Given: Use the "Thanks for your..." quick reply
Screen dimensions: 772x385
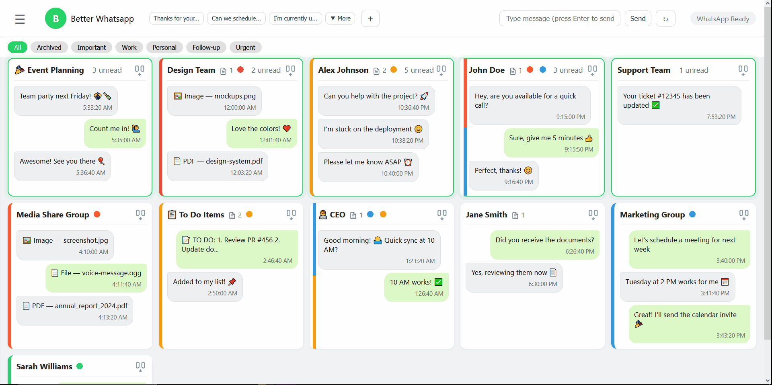Looking at the screenshot, I should tap(177, 18).
